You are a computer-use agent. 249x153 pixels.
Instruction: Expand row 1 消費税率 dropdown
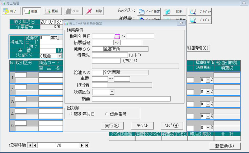[x=208, y=80]
